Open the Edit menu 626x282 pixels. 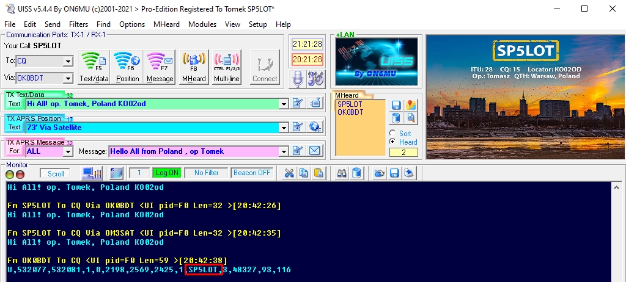tap(30, 24)
